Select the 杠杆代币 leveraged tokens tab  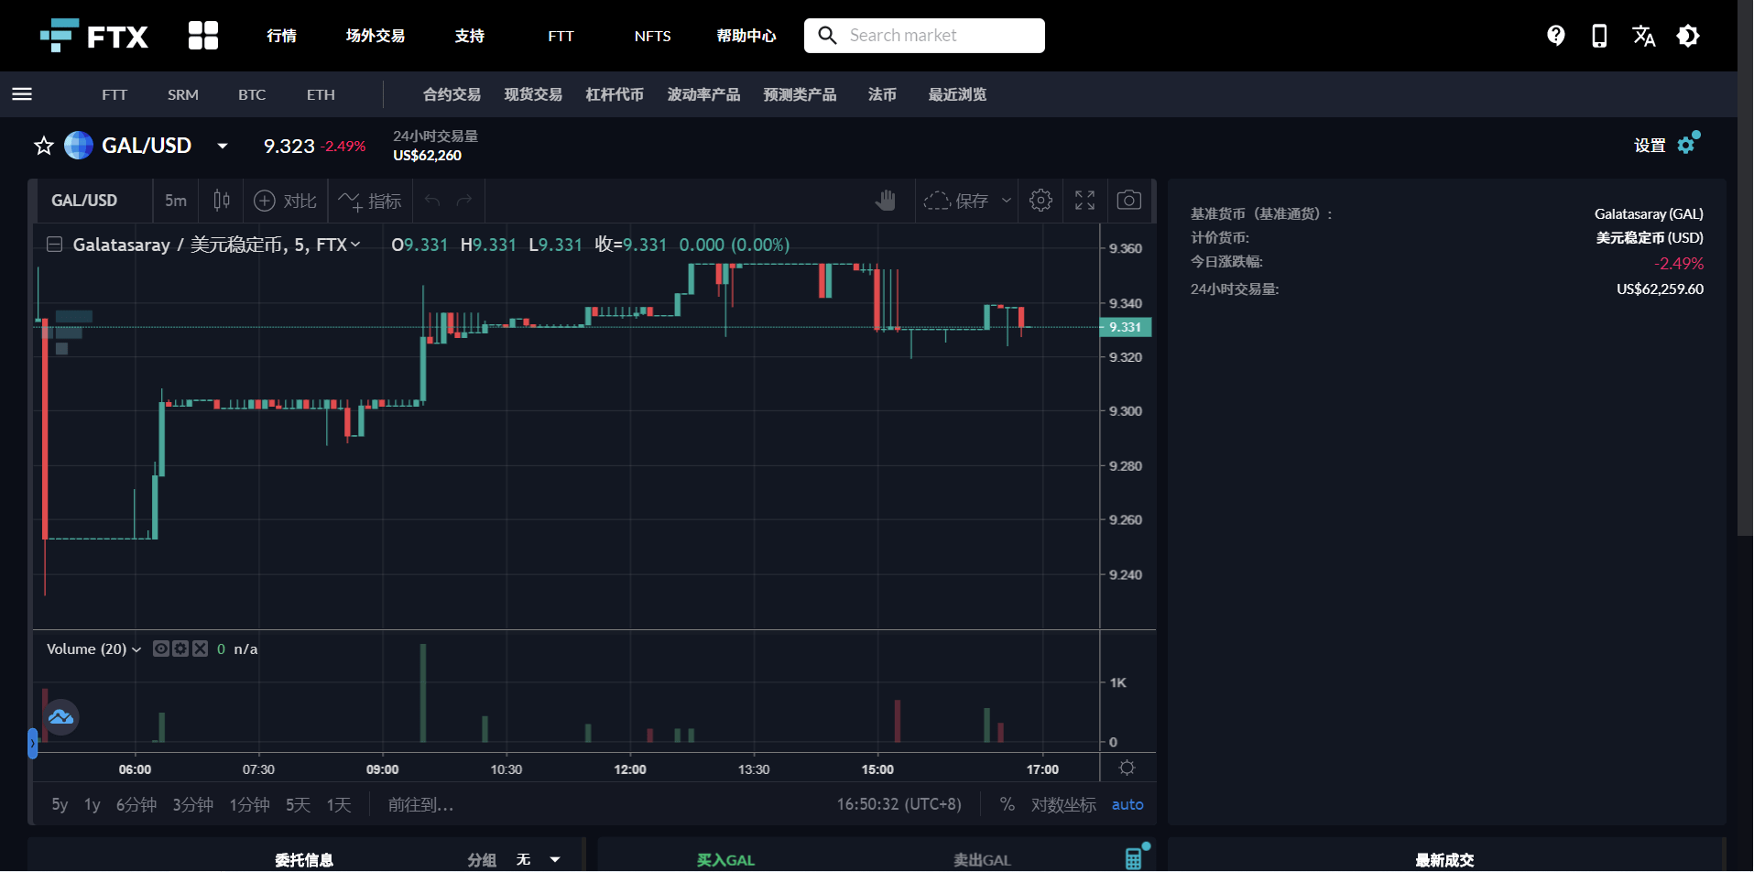615,94
